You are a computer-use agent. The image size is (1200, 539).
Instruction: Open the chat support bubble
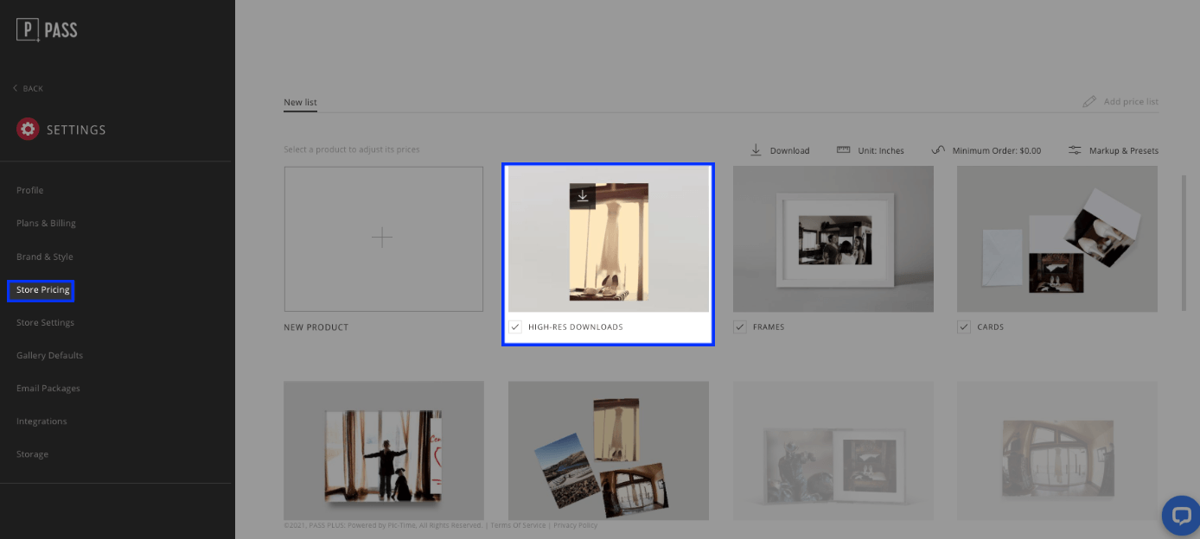coord(1181,516)
